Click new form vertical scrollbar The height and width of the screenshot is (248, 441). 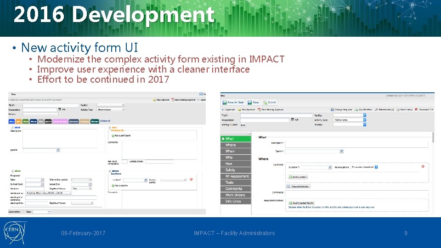point(433,138)
